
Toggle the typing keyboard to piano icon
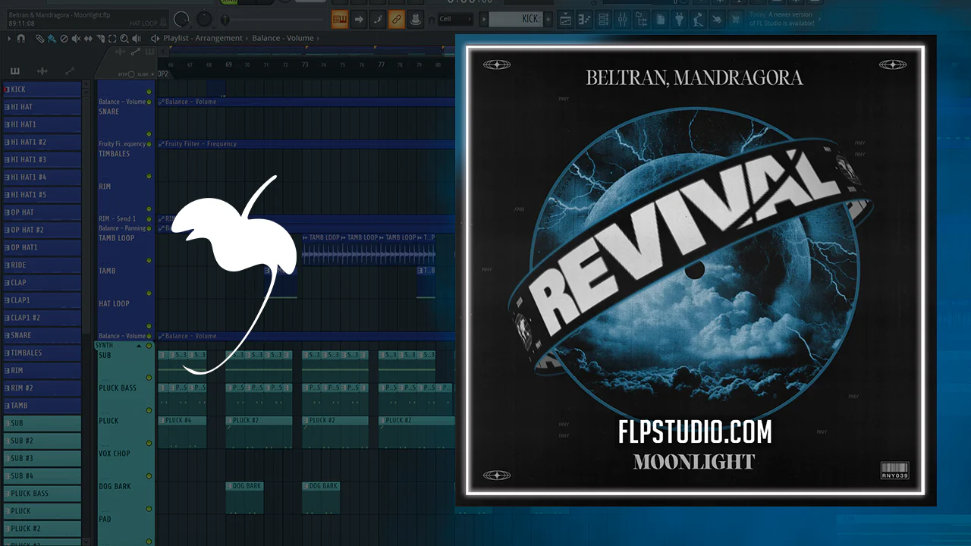pyautogui.click(x=340, y=19)
